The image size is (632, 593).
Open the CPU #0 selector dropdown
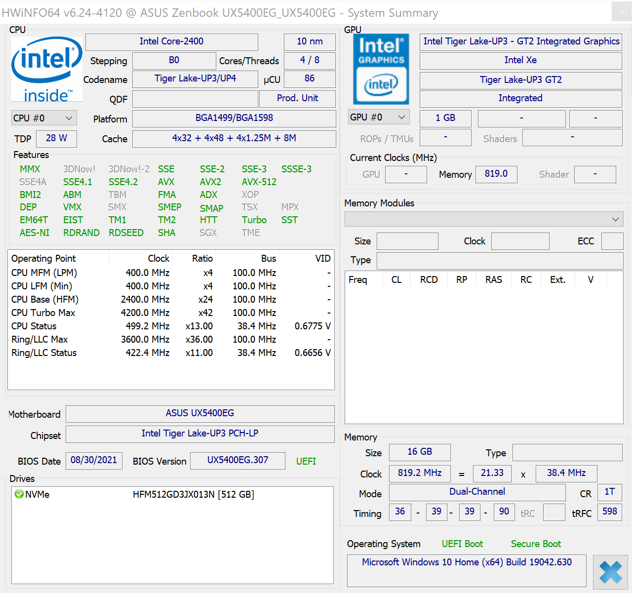point(43,118)
